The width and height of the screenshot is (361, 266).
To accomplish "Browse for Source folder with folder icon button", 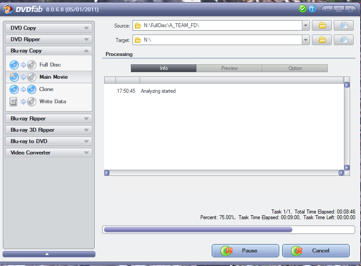I will tap(322, 25).
